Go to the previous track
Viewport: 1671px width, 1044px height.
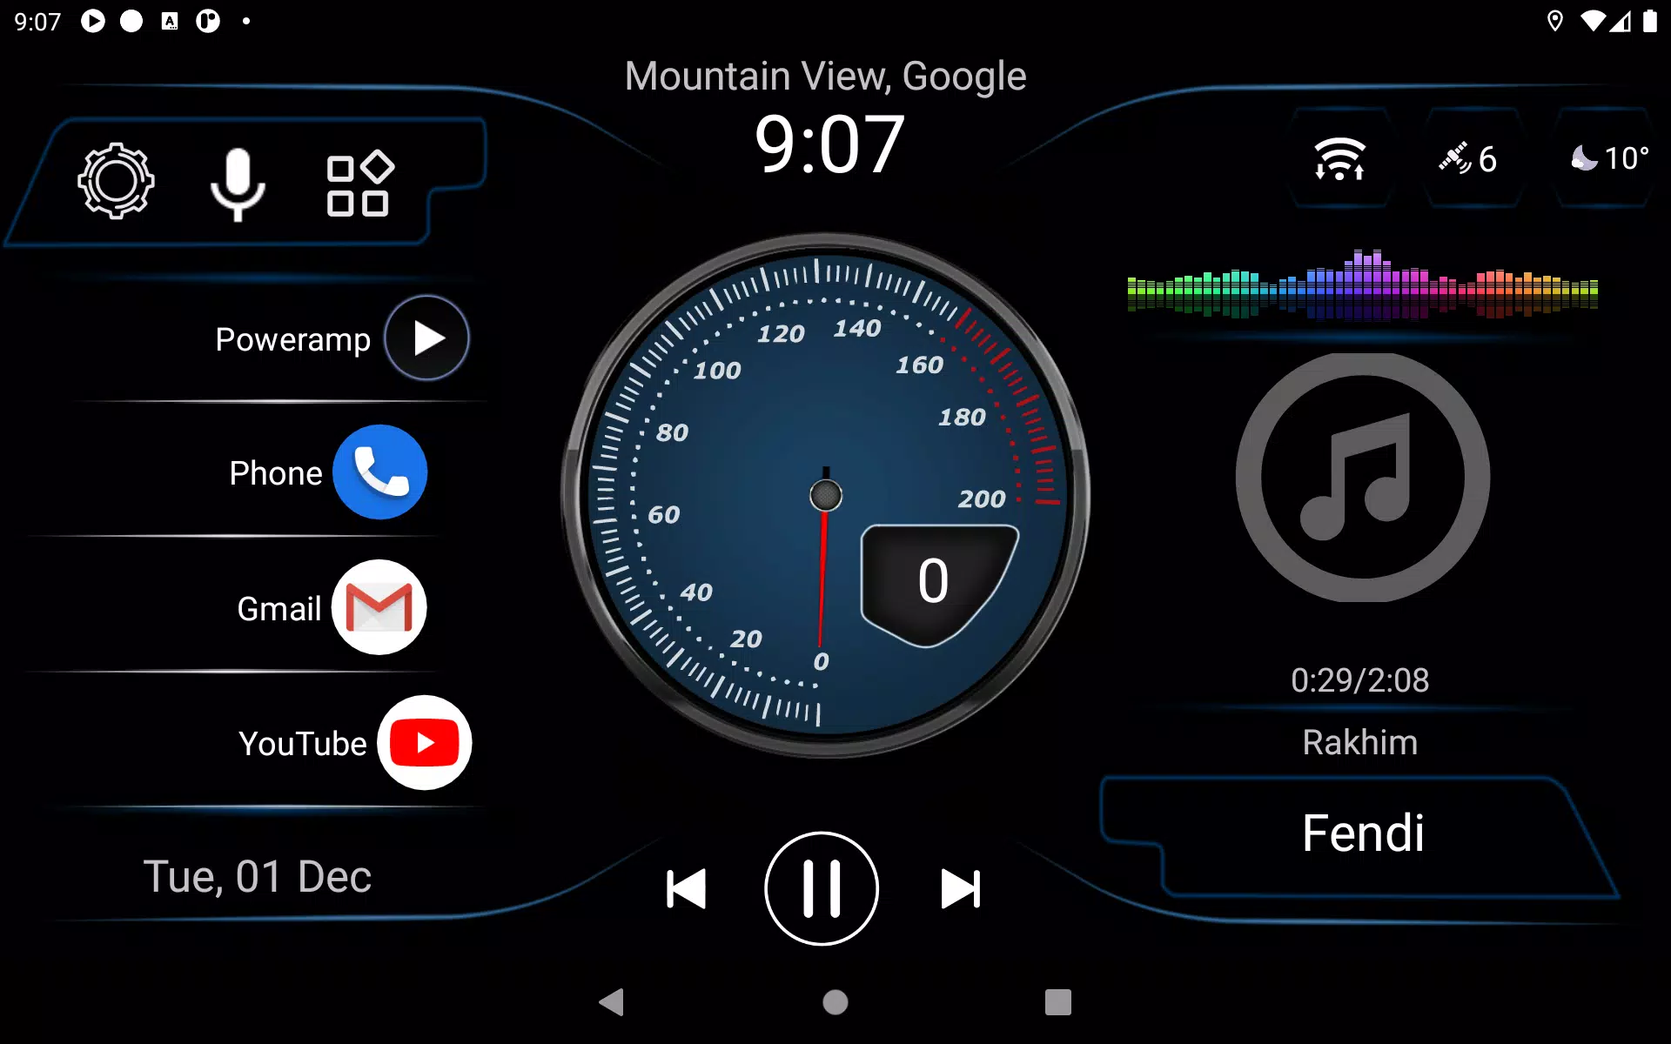click(x=681, y=889)
